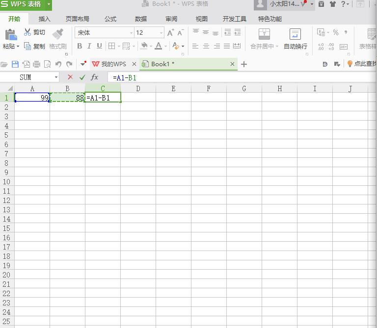
Task: Click the Save floppy disk icon
Action: pos(15,64)
